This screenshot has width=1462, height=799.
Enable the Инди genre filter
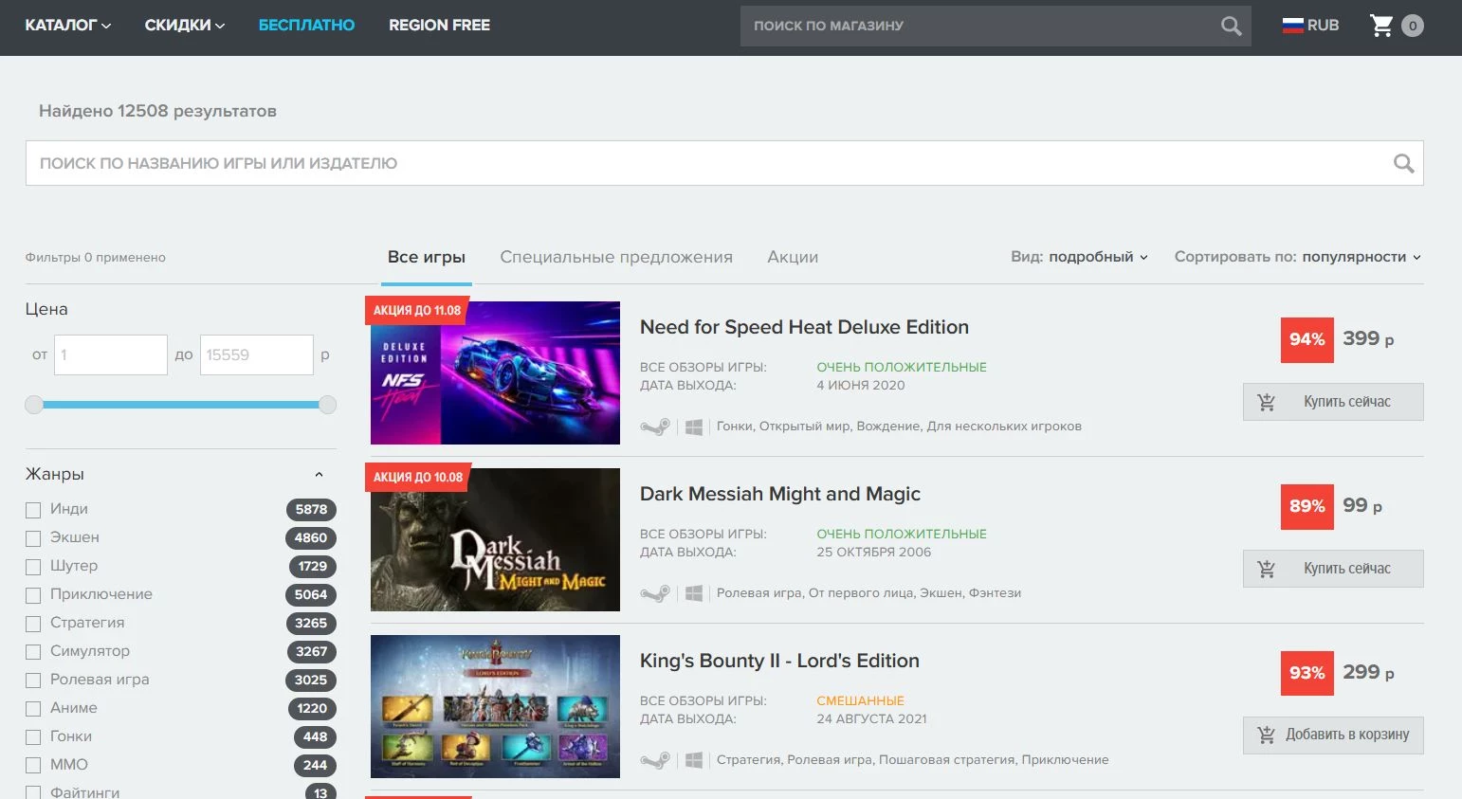point(32,509)
